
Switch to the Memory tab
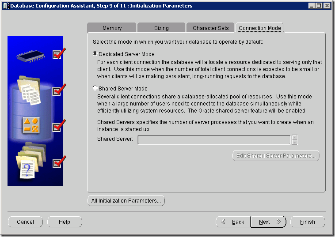coord(111,28)
